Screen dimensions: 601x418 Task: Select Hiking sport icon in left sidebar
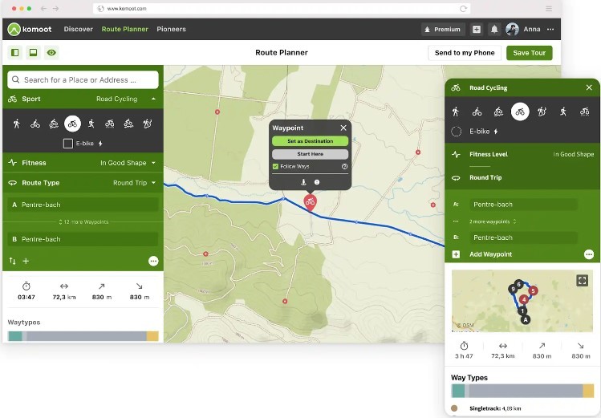click(x=17, y=124)
